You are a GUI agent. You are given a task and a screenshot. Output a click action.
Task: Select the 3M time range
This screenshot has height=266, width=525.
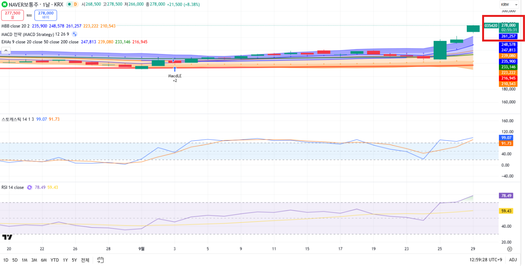point(34,260)
